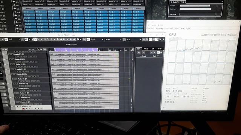Toggle mute on highlighted Audio 01 track
The height and width of the screenshot is (135, 241).
[17, 106]
